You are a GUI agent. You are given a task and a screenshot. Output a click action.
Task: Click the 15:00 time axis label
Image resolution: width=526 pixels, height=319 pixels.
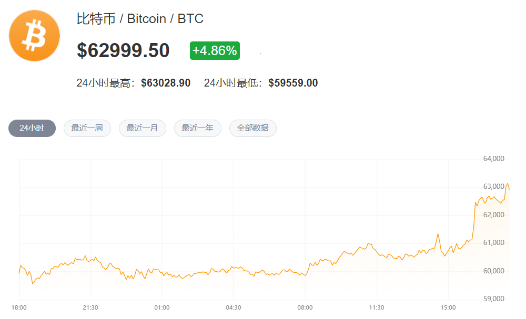coord(448,307)
